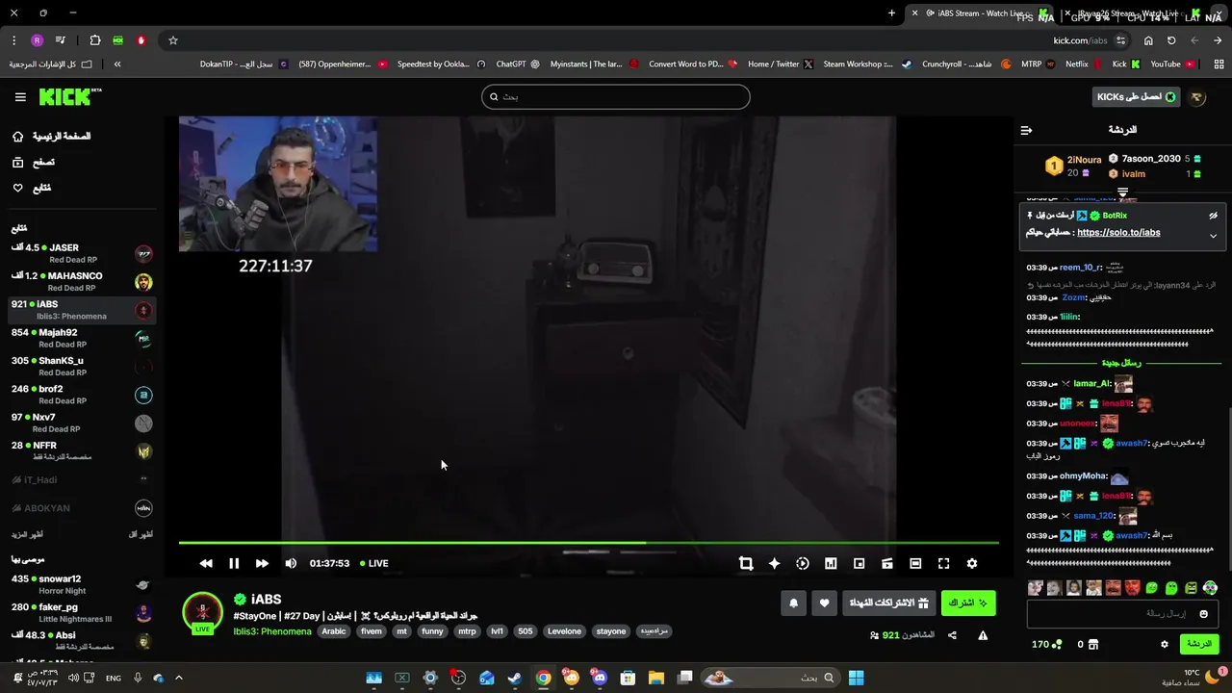Collapse followed list with أظهر أقل

(141, 534)
